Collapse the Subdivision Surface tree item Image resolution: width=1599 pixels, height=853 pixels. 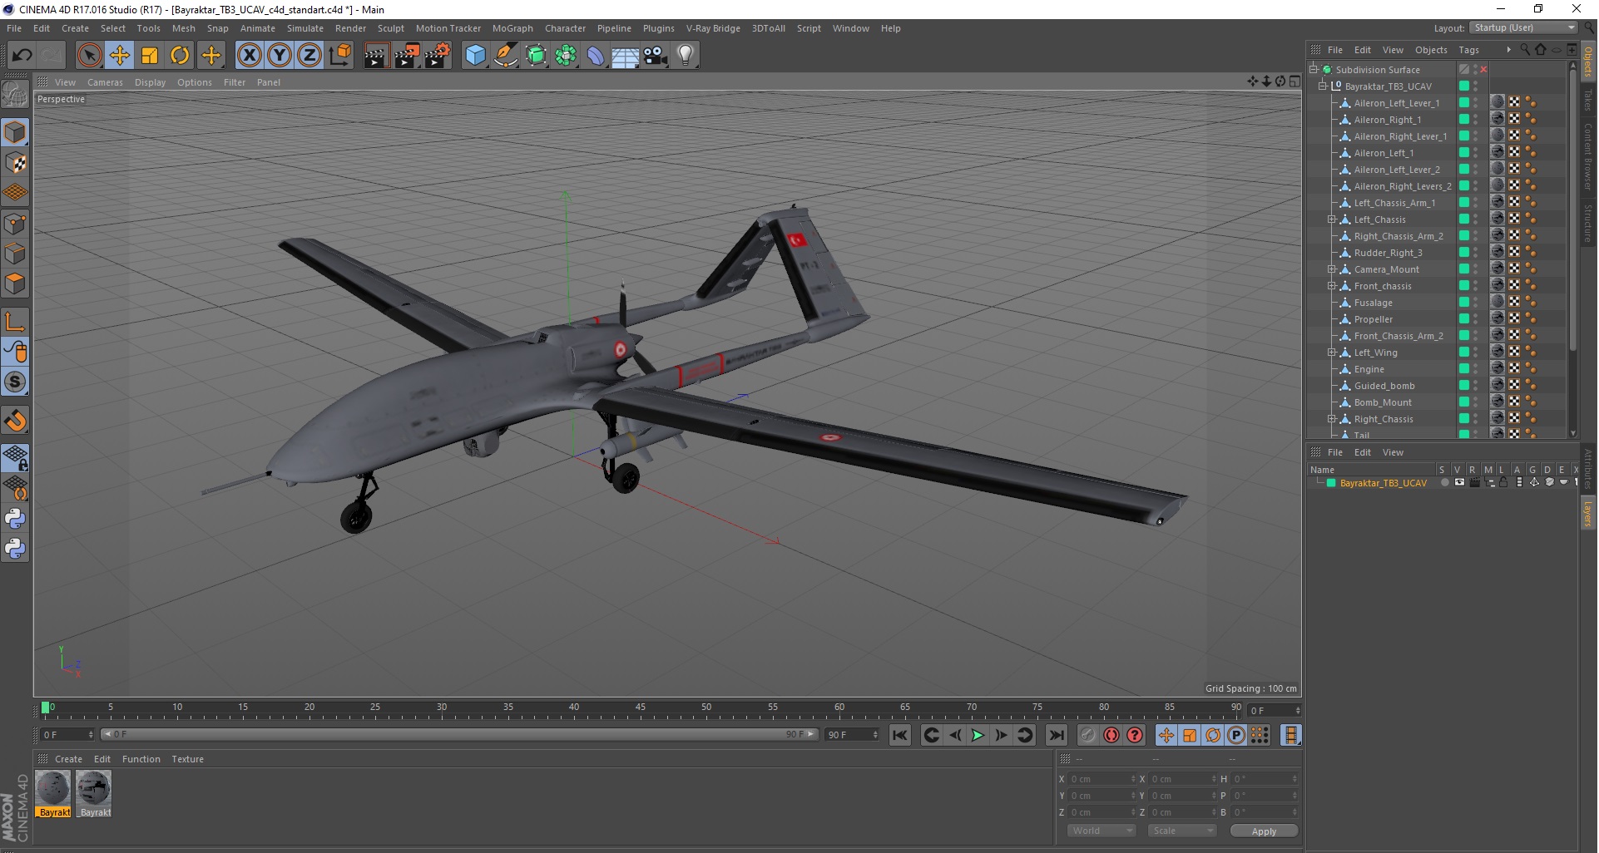click(1313, 70)
